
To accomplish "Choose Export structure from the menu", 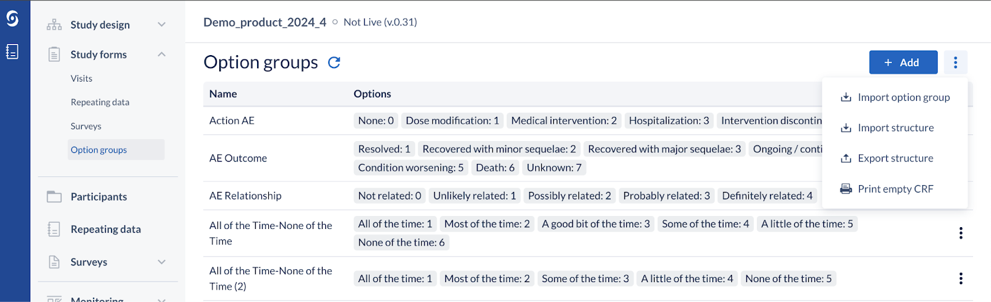I will pyautogui.click(x=894, y=158).
